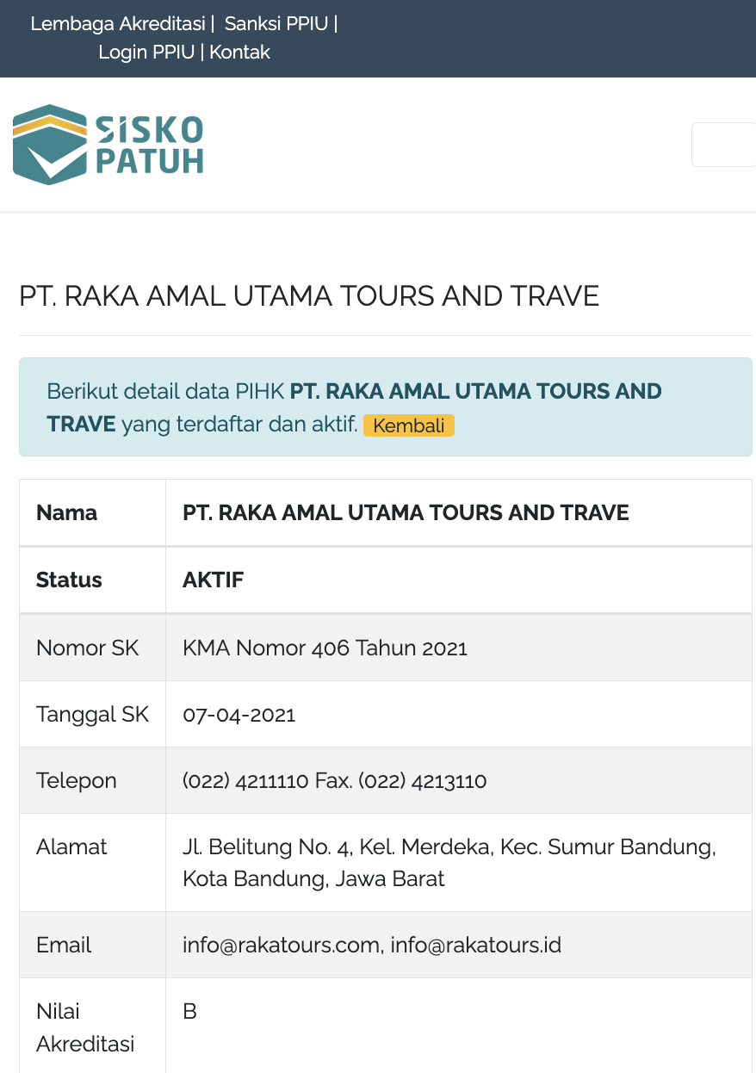The height and width of the screenshot is (1073, 756).
Task: Toggle the navigation menu button beside logo
Action: (725, 145)
